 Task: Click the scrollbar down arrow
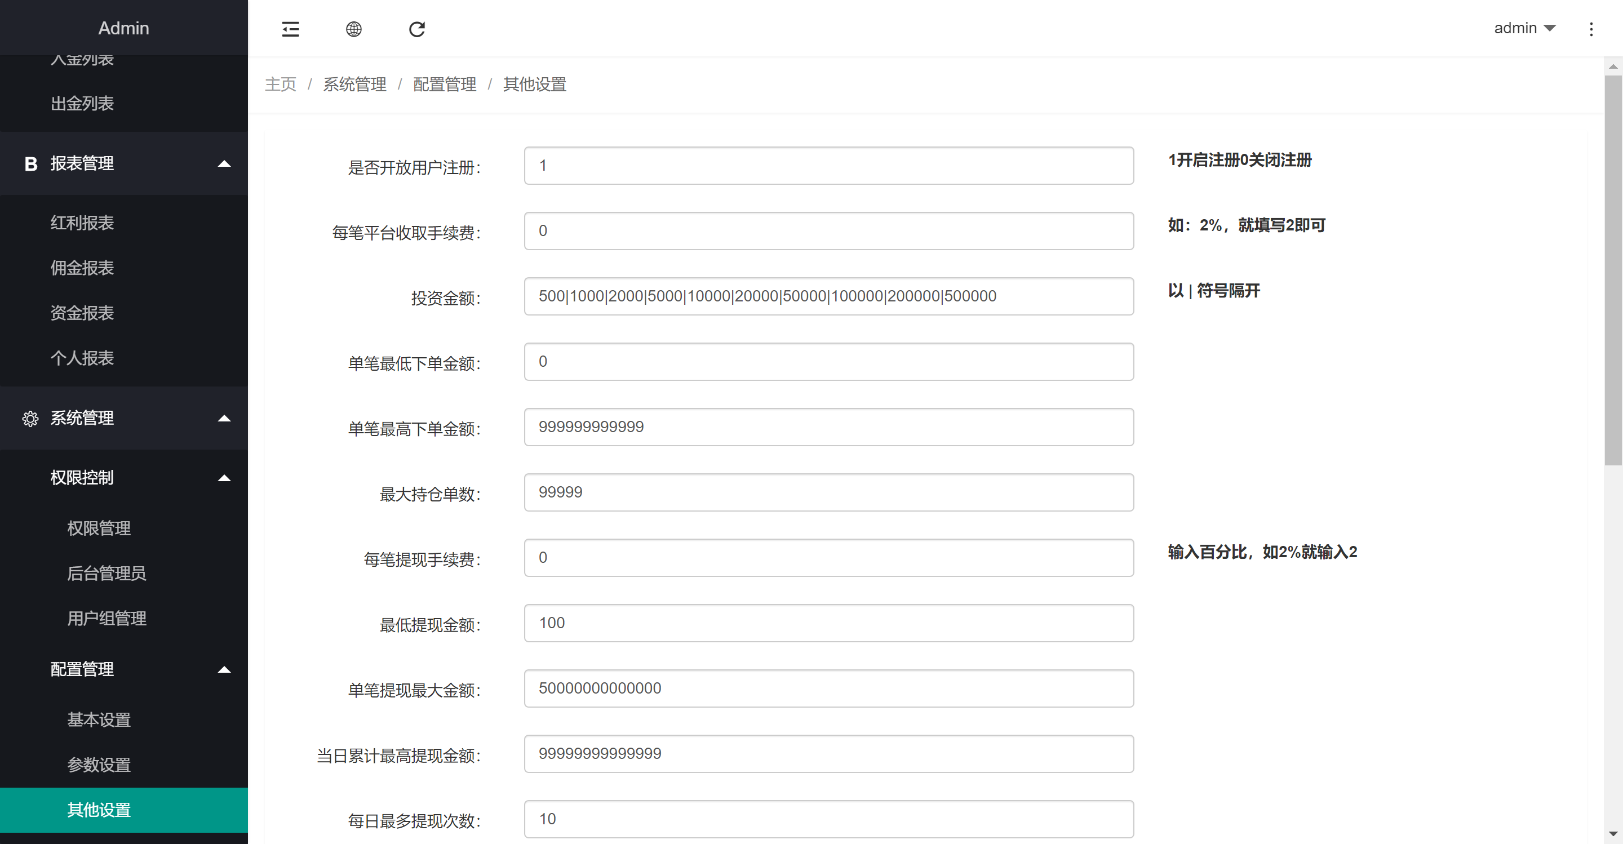1613,834
